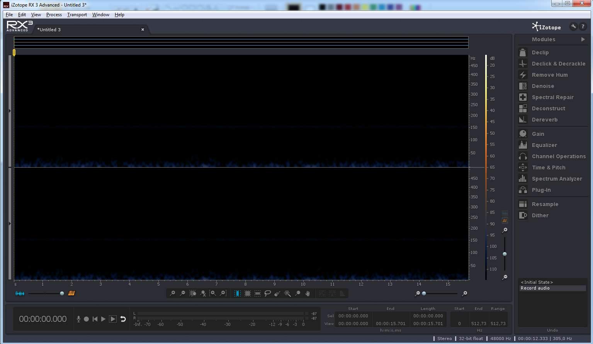Enable time selection tool
The image size is (593, 344).
click(237, 293)
